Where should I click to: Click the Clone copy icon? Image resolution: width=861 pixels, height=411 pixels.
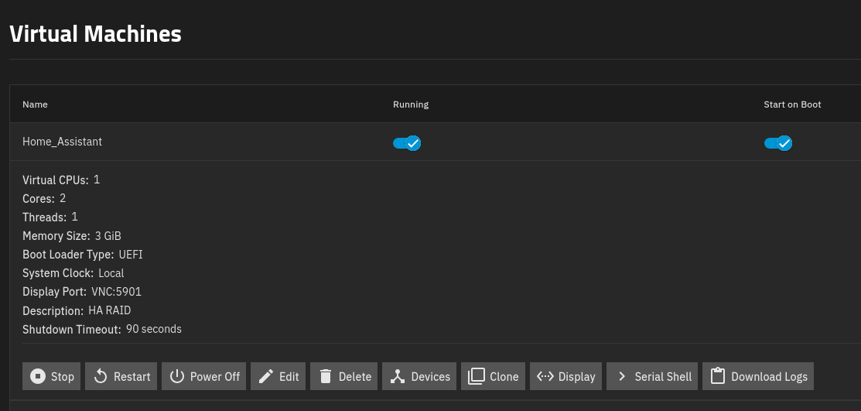[x=476, y=376]
